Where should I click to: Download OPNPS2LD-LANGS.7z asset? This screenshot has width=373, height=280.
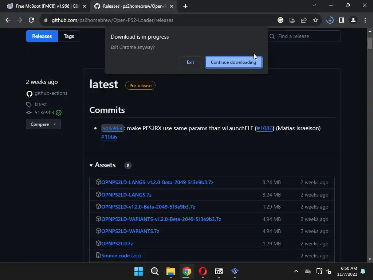[126, 195]
